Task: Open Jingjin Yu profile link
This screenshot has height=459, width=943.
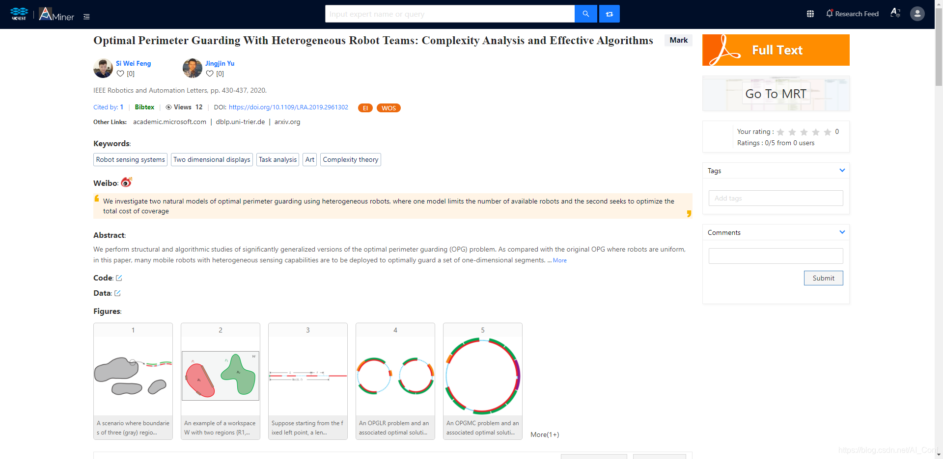Action: click(x=220, y=63)
